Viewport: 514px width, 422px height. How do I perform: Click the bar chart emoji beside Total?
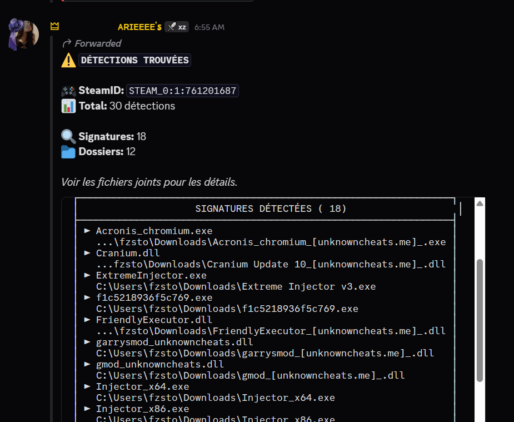(x=68, y=106)
